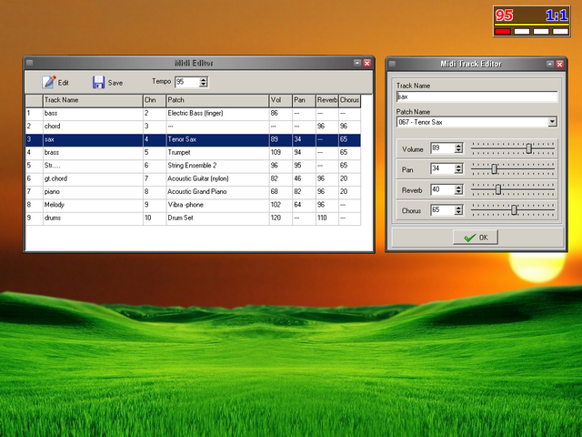Increase Volume using its up spinner arrow
The width and height of the screenshot is (582, 437).
(458, 146)
